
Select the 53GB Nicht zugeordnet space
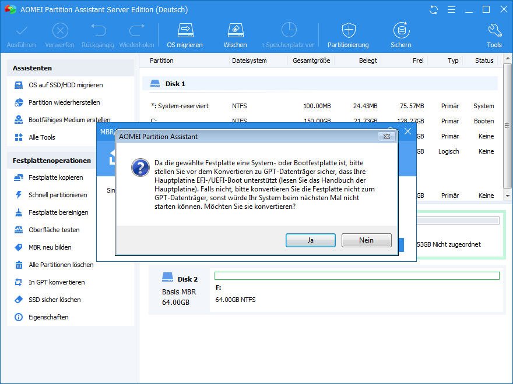[x=449, y=244]
